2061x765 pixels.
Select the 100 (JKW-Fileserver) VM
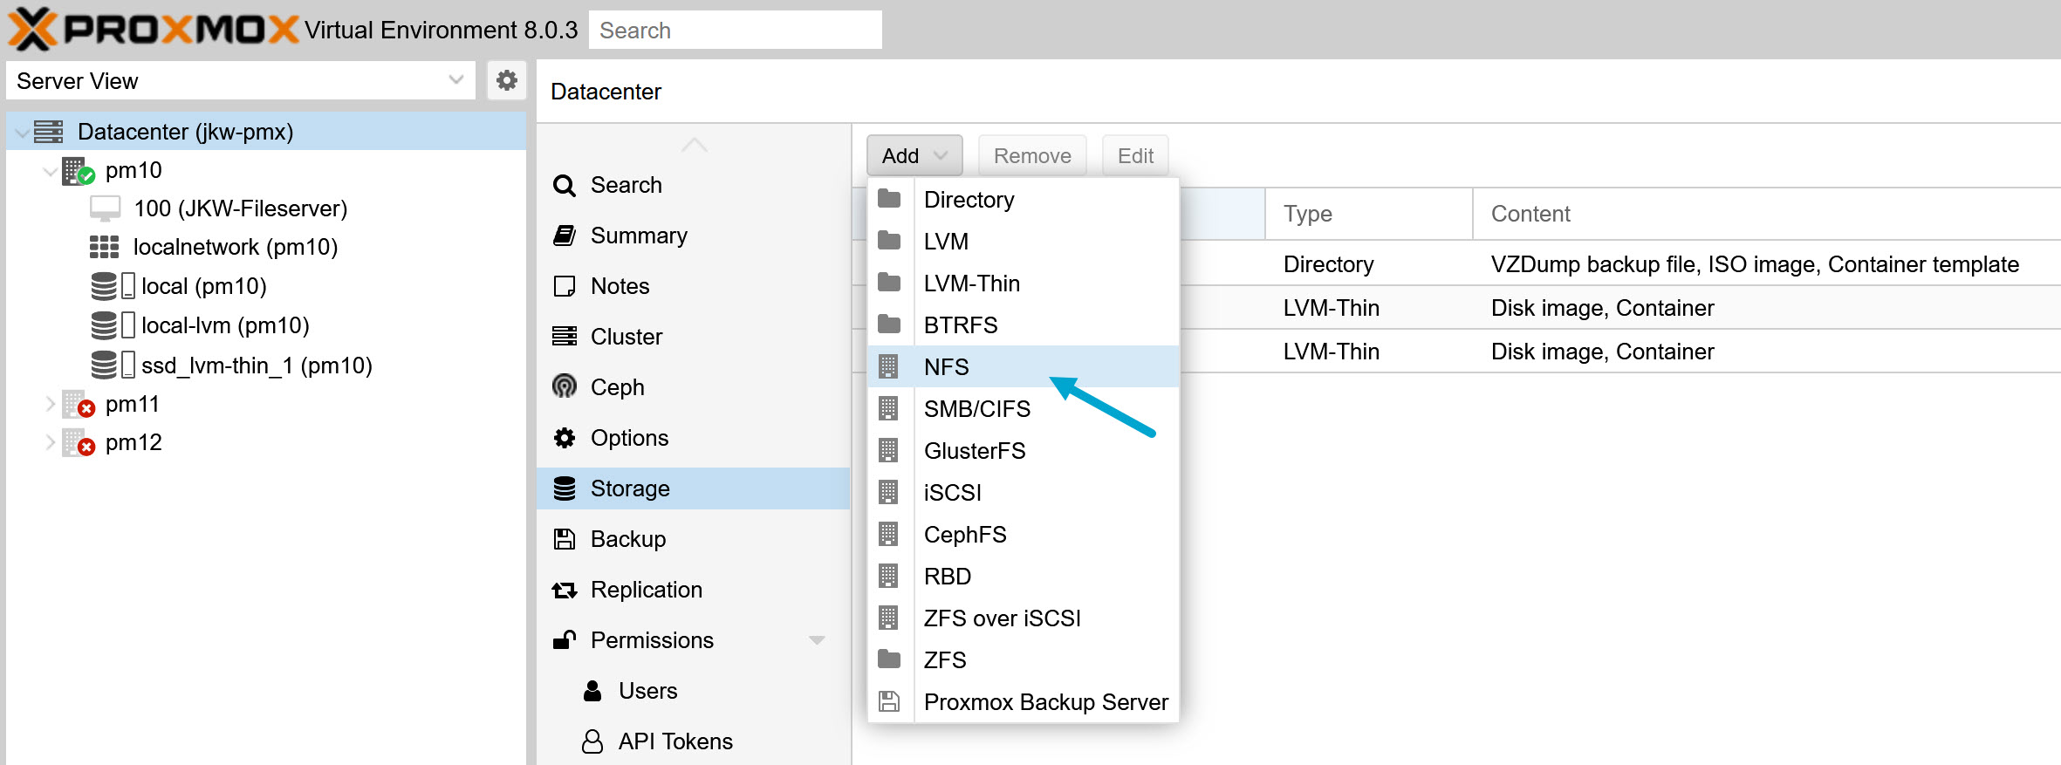click(x=240, y=208)
